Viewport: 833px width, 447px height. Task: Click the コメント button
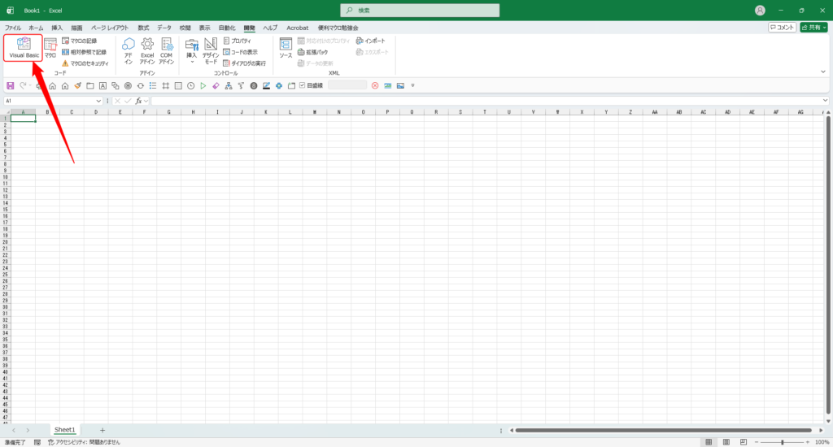[x=782, y=28]
